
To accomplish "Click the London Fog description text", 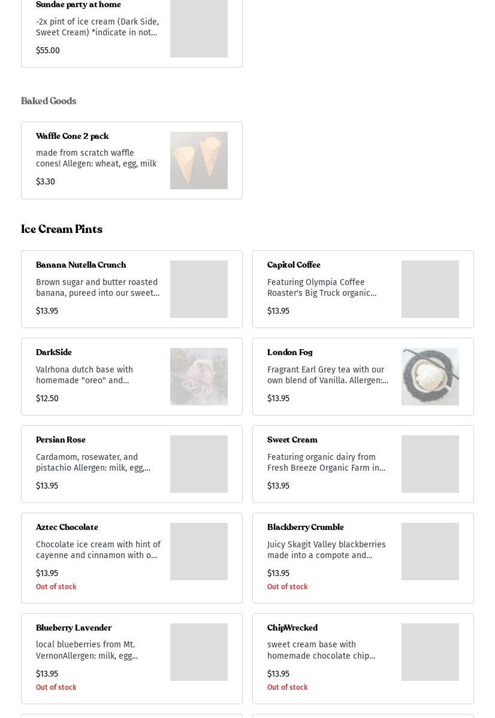I will [x=327, y=375].
